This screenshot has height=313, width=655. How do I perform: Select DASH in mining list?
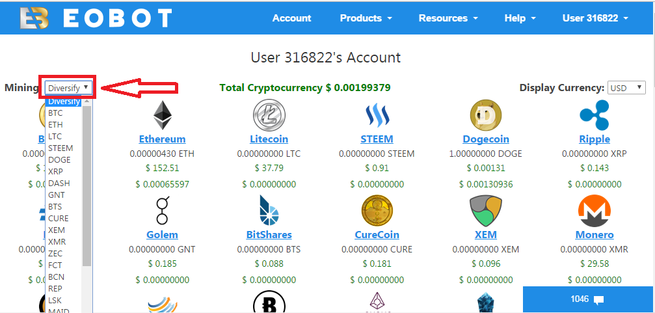[64, 183]
